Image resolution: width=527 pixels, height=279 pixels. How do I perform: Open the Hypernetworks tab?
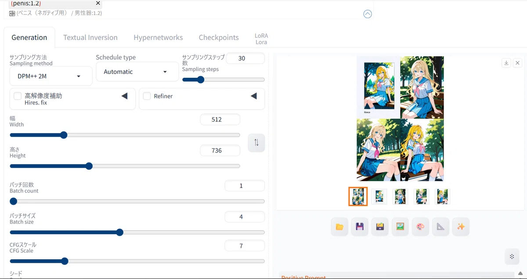click(x=158, y=37)
